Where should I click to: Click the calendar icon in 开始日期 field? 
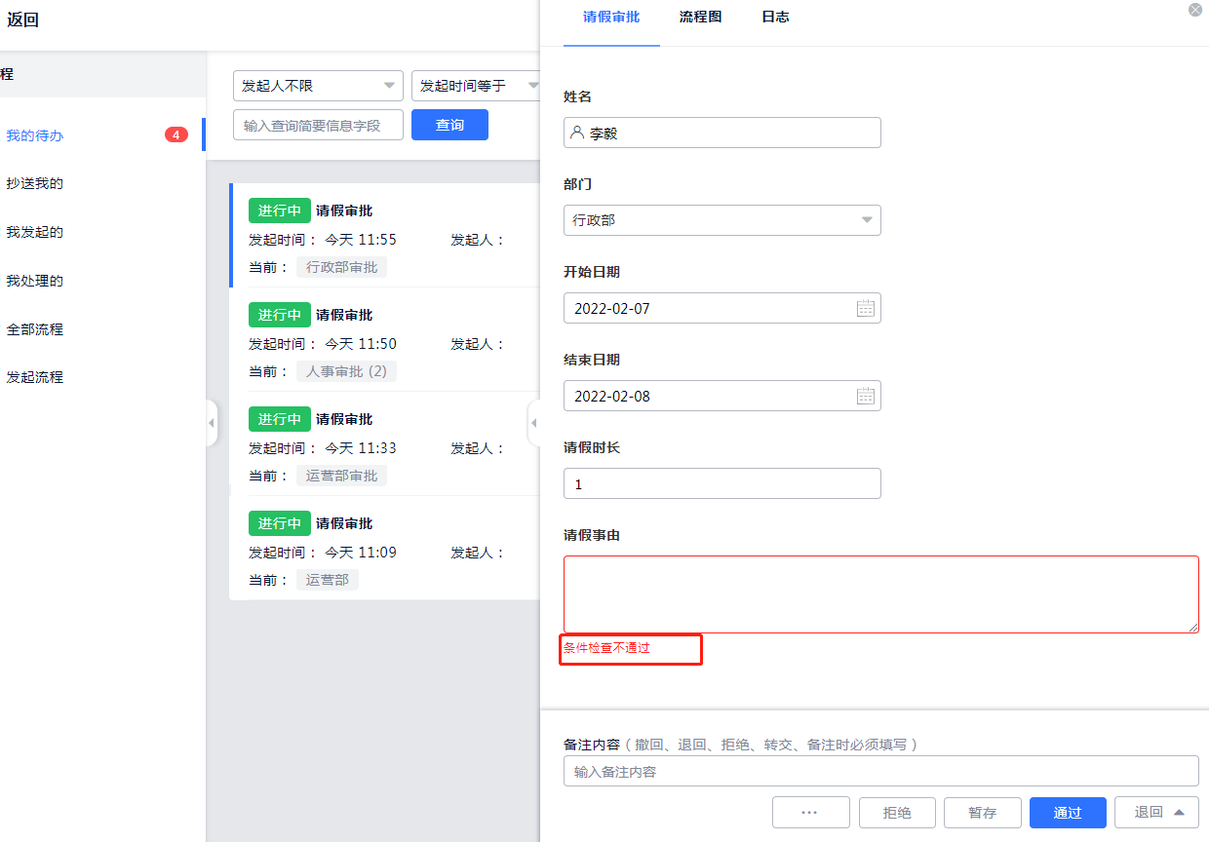point(865,309)
